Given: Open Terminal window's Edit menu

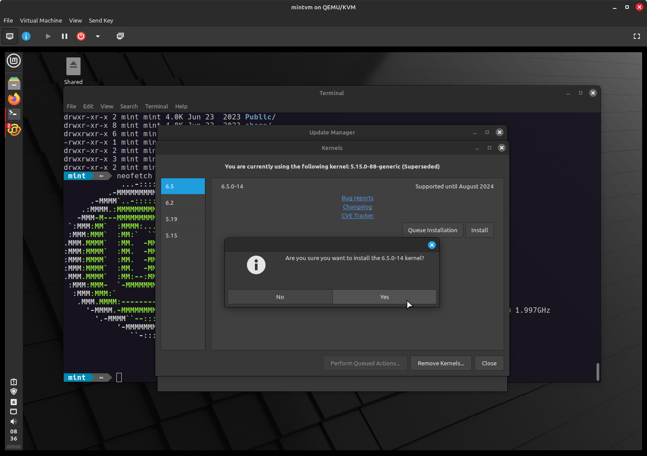Looking at the screenshot, I should coord(88,106).
